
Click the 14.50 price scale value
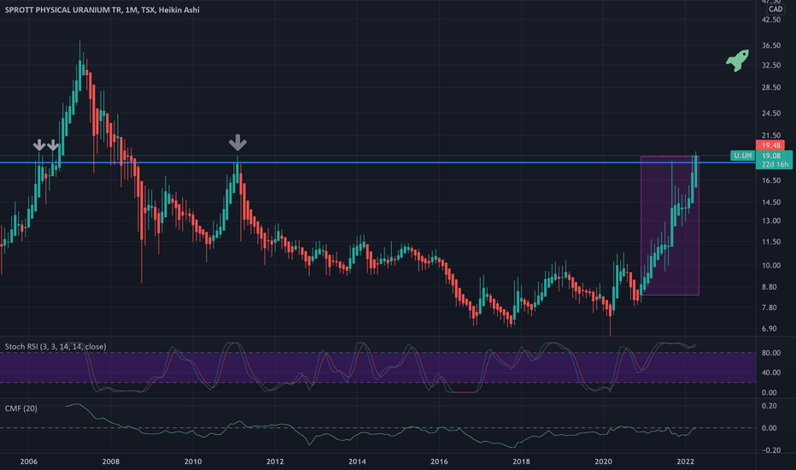[x=771, y=203]
